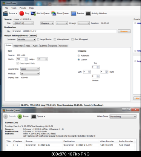This screenshot has height=157, width=141.
Task: Open the When Done dropdown
Action: click(123, 116)
